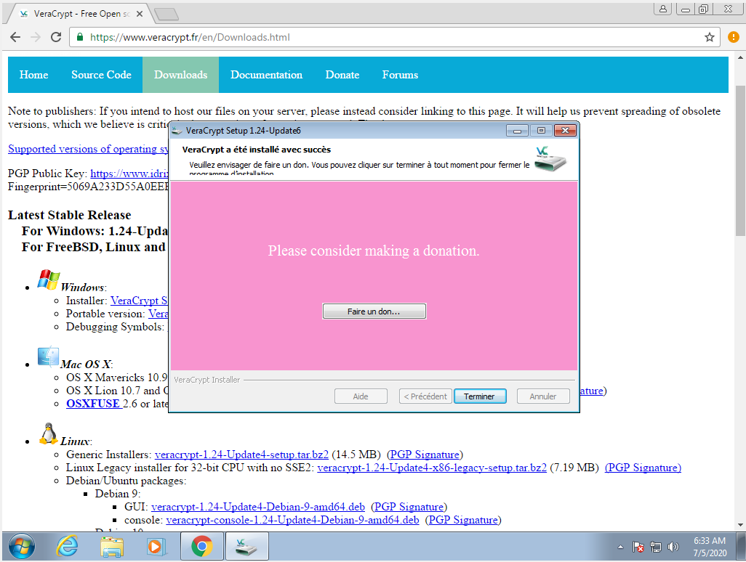Switch to Chrome in taskbar
The width and height of the screenshot is (746, 562).
pyautogui.click(x=202, y=546)
